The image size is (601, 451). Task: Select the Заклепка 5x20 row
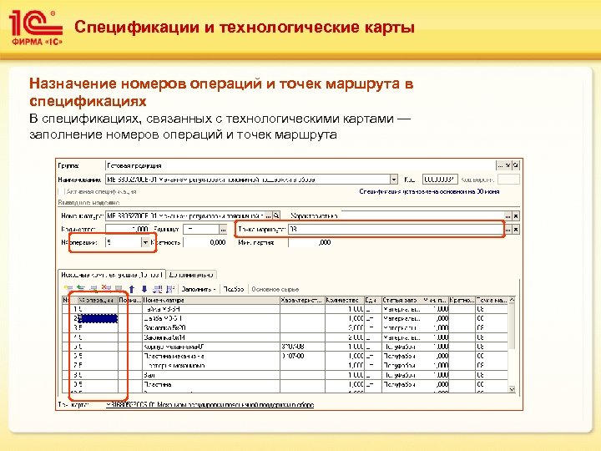coord(285,327)
